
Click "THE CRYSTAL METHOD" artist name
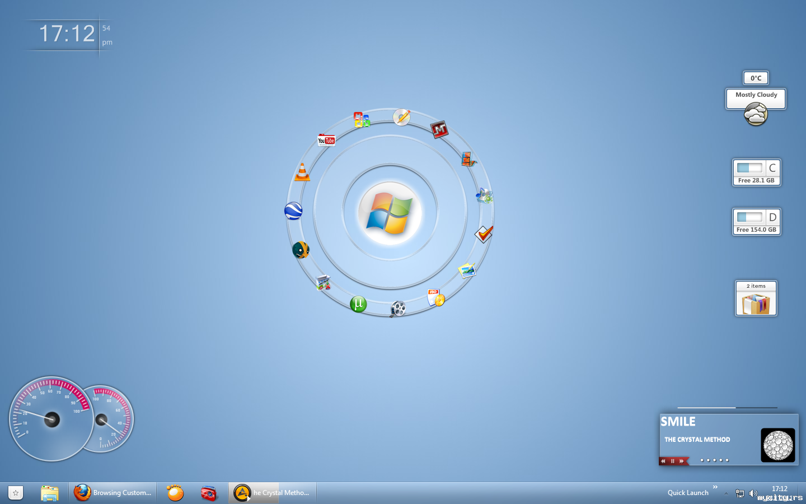[697, 440]
